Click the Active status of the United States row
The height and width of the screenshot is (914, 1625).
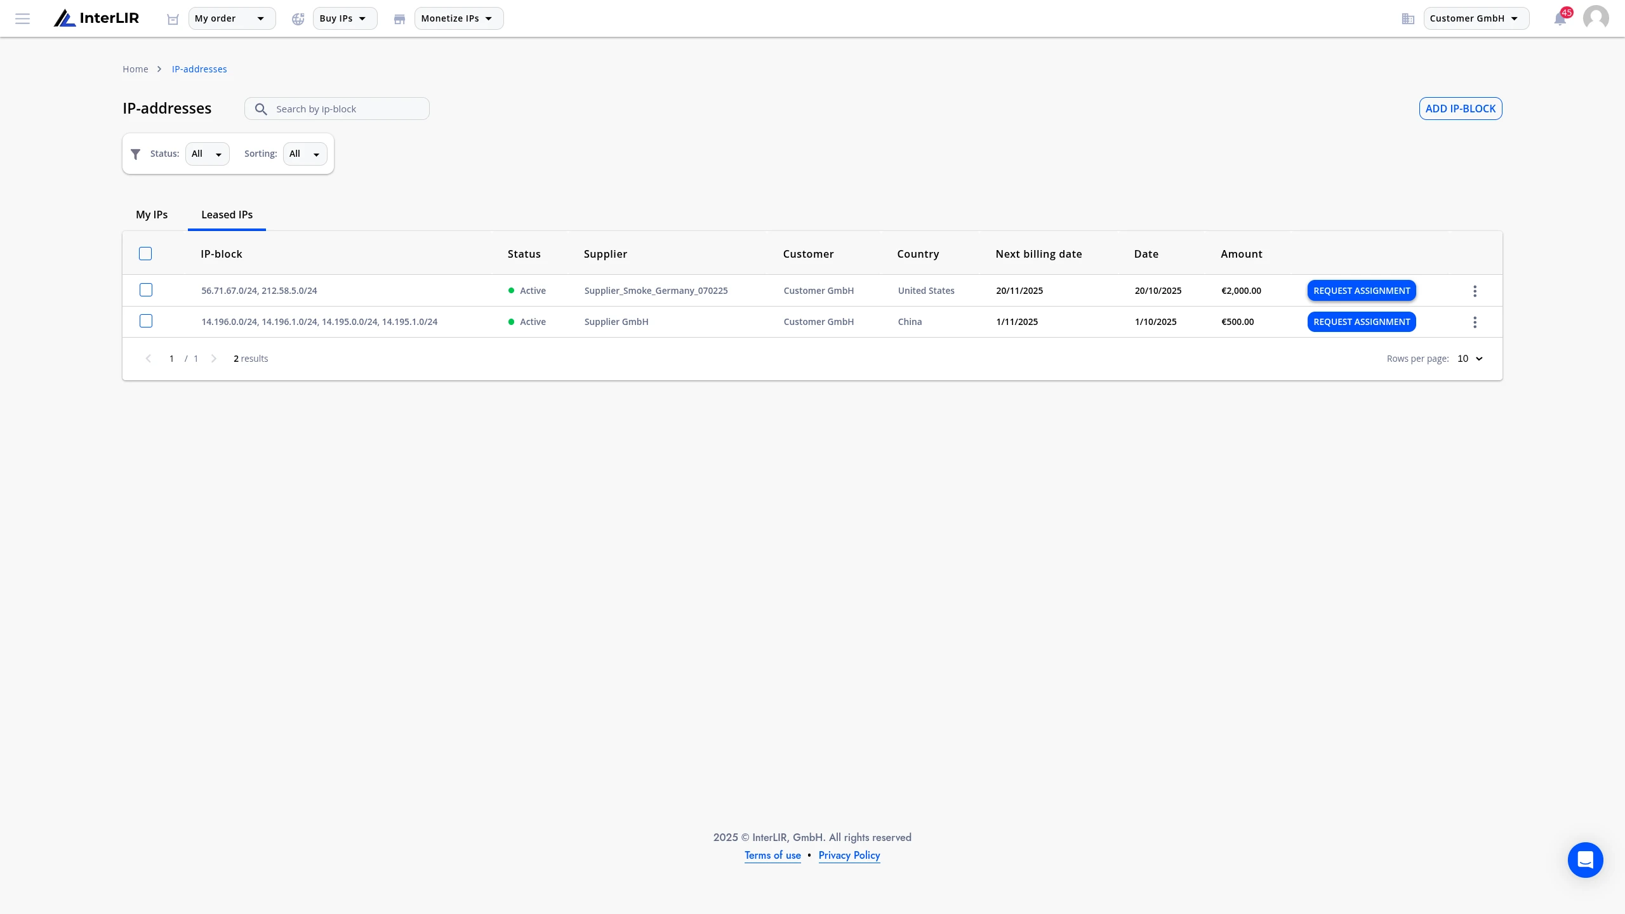(x=527, y=291)
